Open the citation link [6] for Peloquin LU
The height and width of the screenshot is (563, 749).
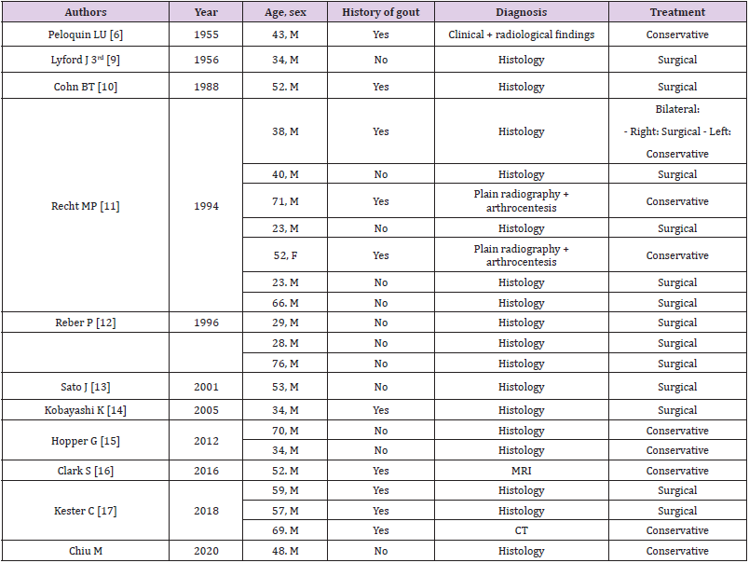pos(118,34)
